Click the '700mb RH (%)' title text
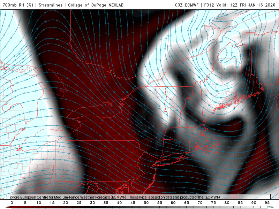This screenshot has width=279, height=209. [x=18, y=5]
